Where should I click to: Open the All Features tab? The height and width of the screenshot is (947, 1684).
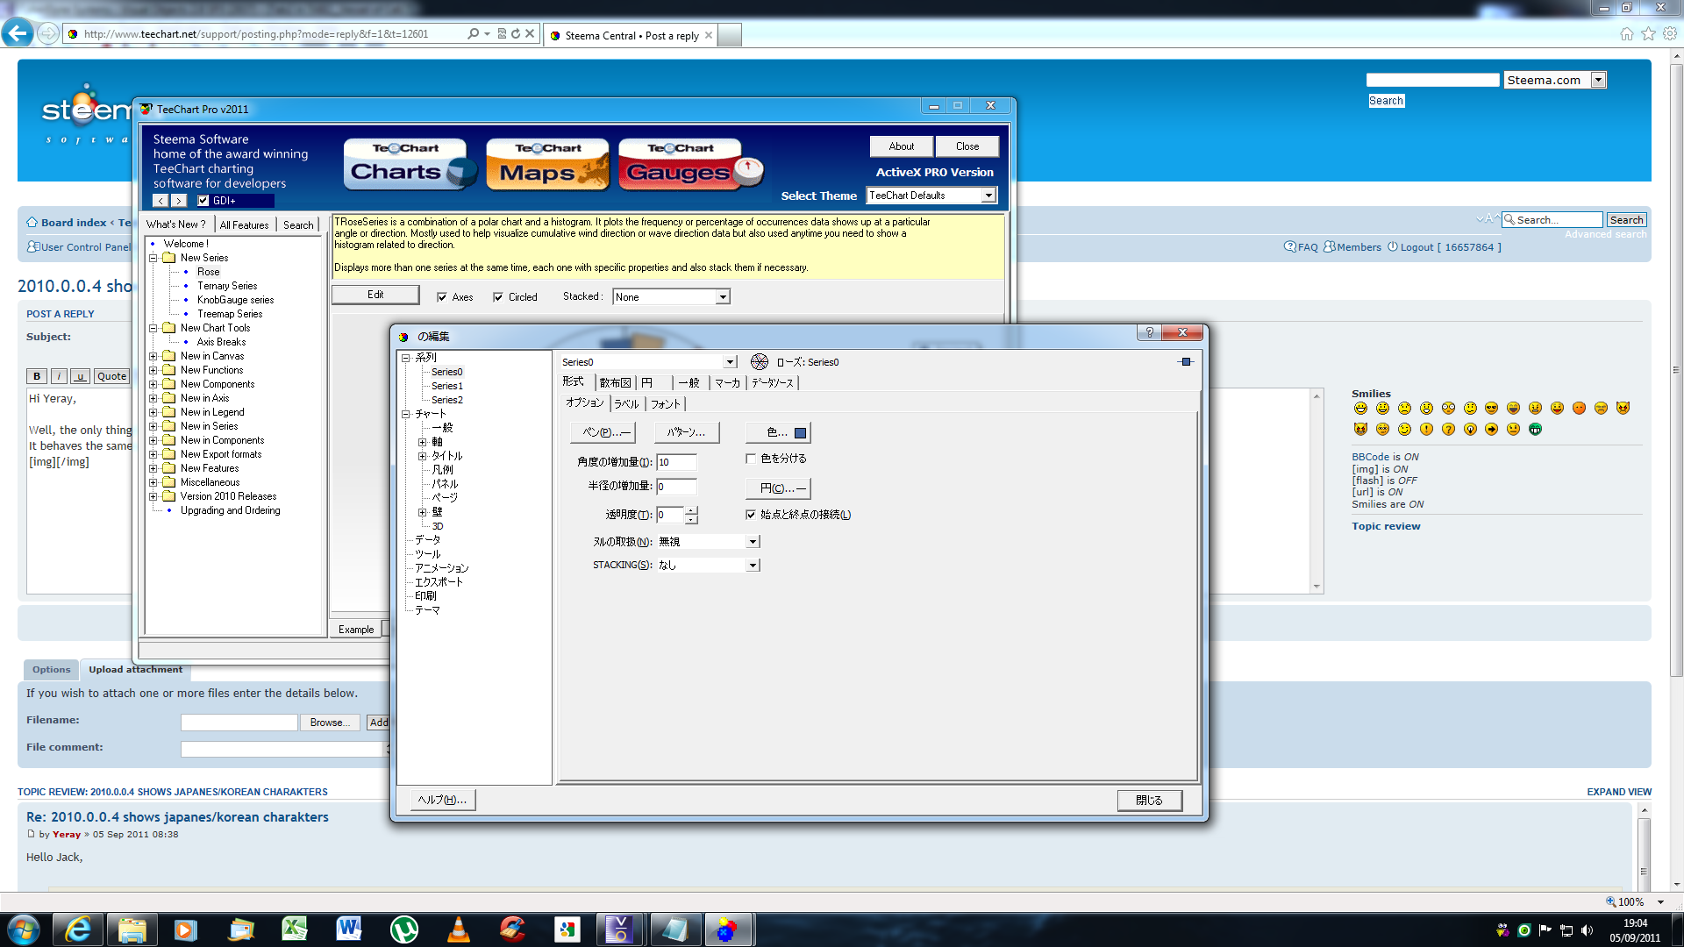(244, 225)
